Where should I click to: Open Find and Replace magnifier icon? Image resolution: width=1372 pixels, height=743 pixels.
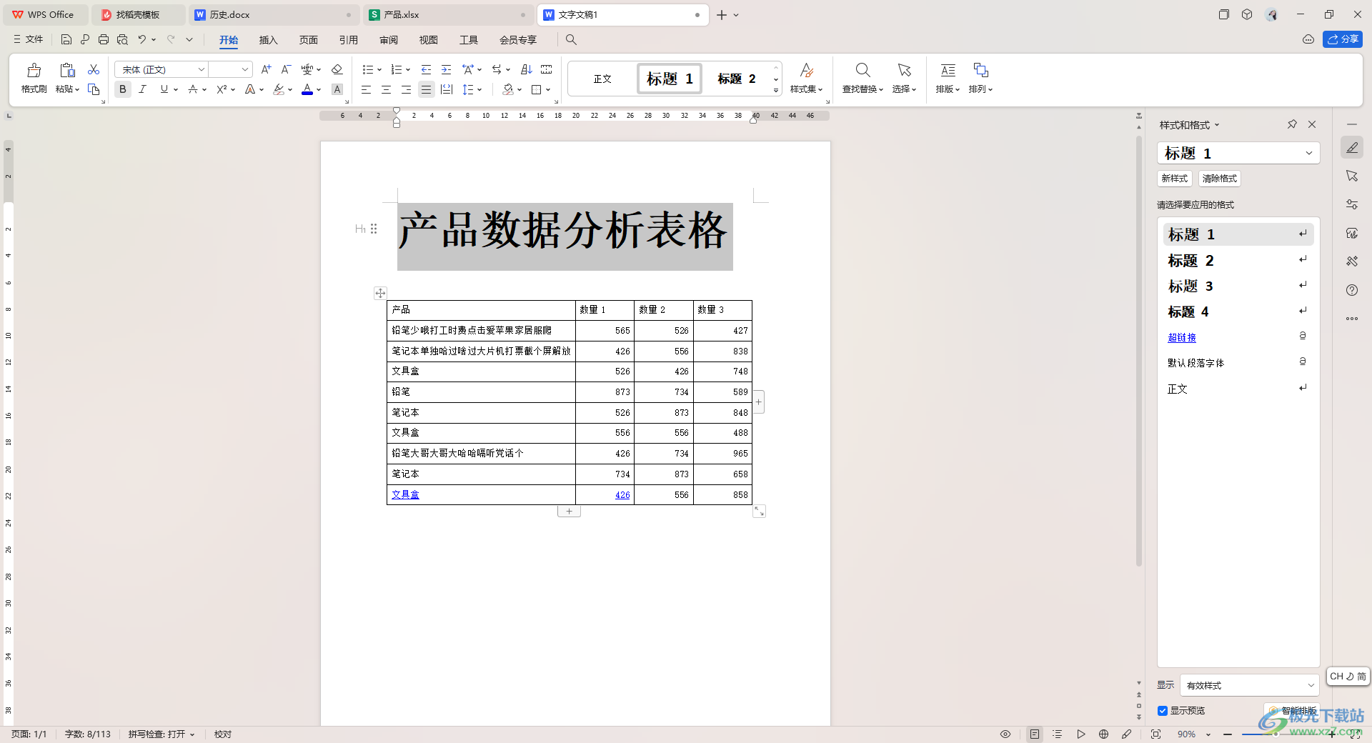coord(863,70)
